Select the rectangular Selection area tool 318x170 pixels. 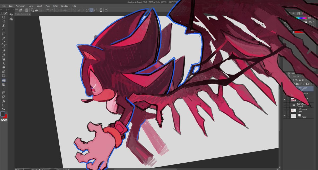[4, 34]
